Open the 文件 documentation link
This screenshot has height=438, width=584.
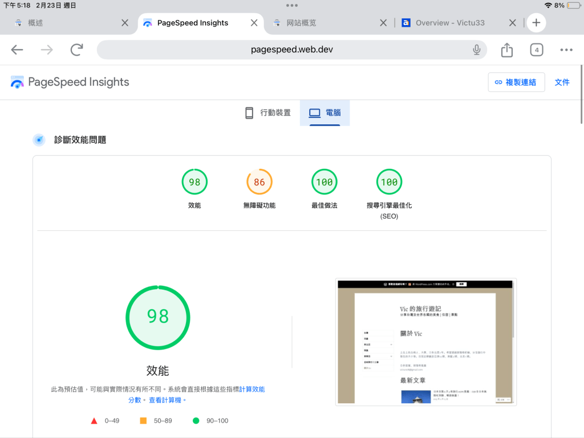(562, 82)
